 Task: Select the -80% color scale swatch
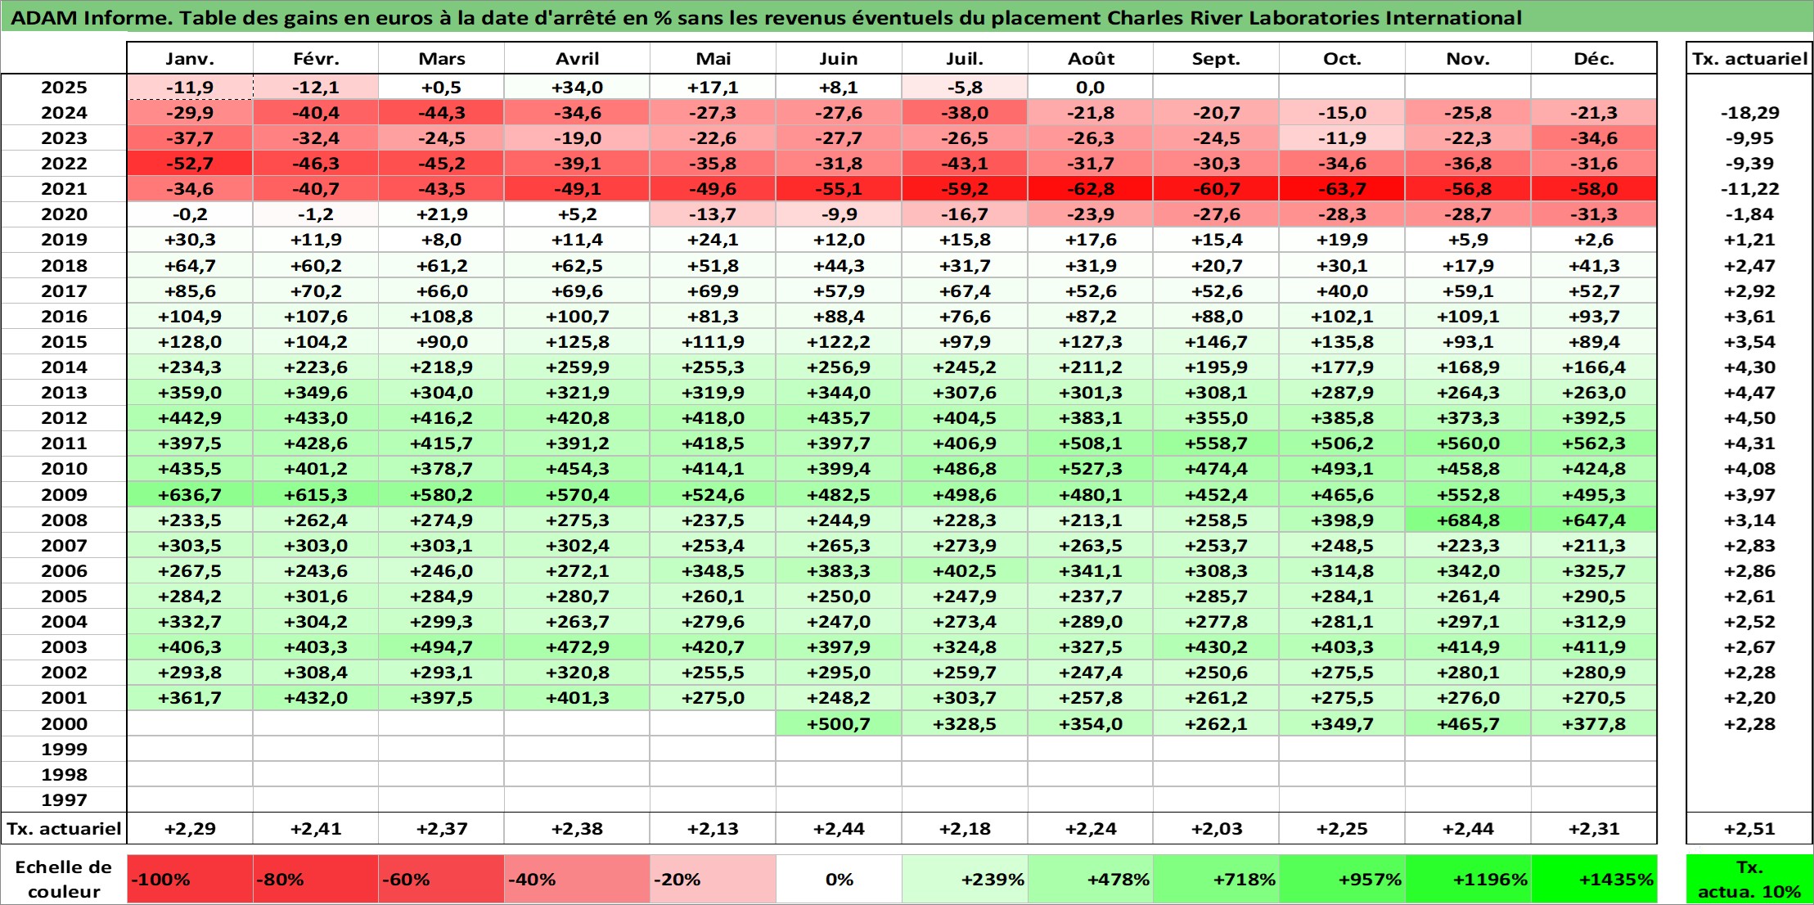point(316,879)
